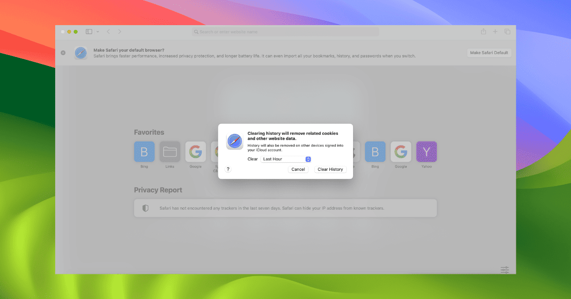Open a new tab with the plus icon
This screenshot has height=299, width=571.
pyautogui.click(x=495, y=32)
